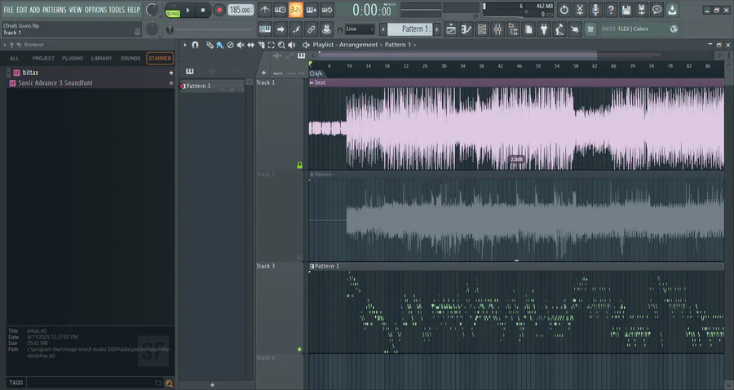Click Pattern 1 in the picker panel
The width and height of the screenshot is (734, 390).
coord(212,86)
